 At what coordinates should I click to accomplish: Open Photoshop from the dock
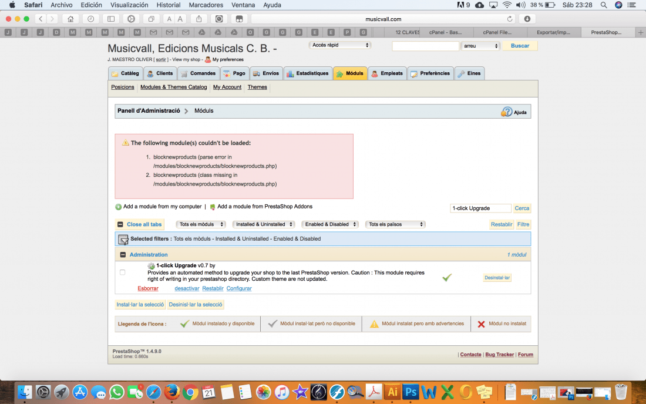coord(411,392)
